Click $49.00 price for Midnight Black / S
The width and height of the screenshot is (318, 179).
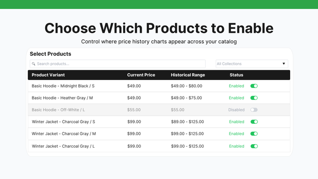(134, 86)
